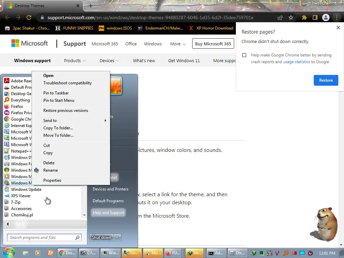Open Help and Support
The image size is (344, 258).
click(x=108, y=213)
